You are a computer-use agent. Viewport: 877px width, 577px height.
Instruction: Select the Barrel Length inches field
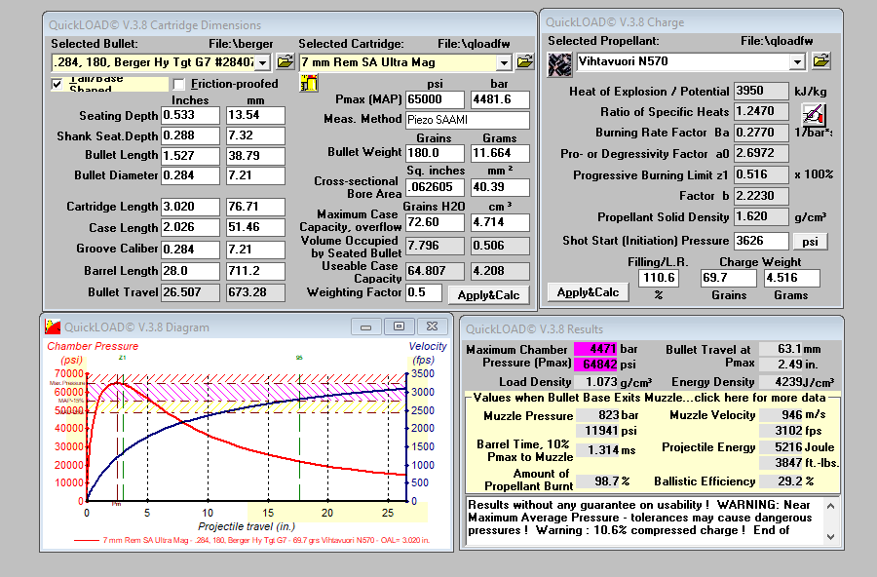point(191,271)
